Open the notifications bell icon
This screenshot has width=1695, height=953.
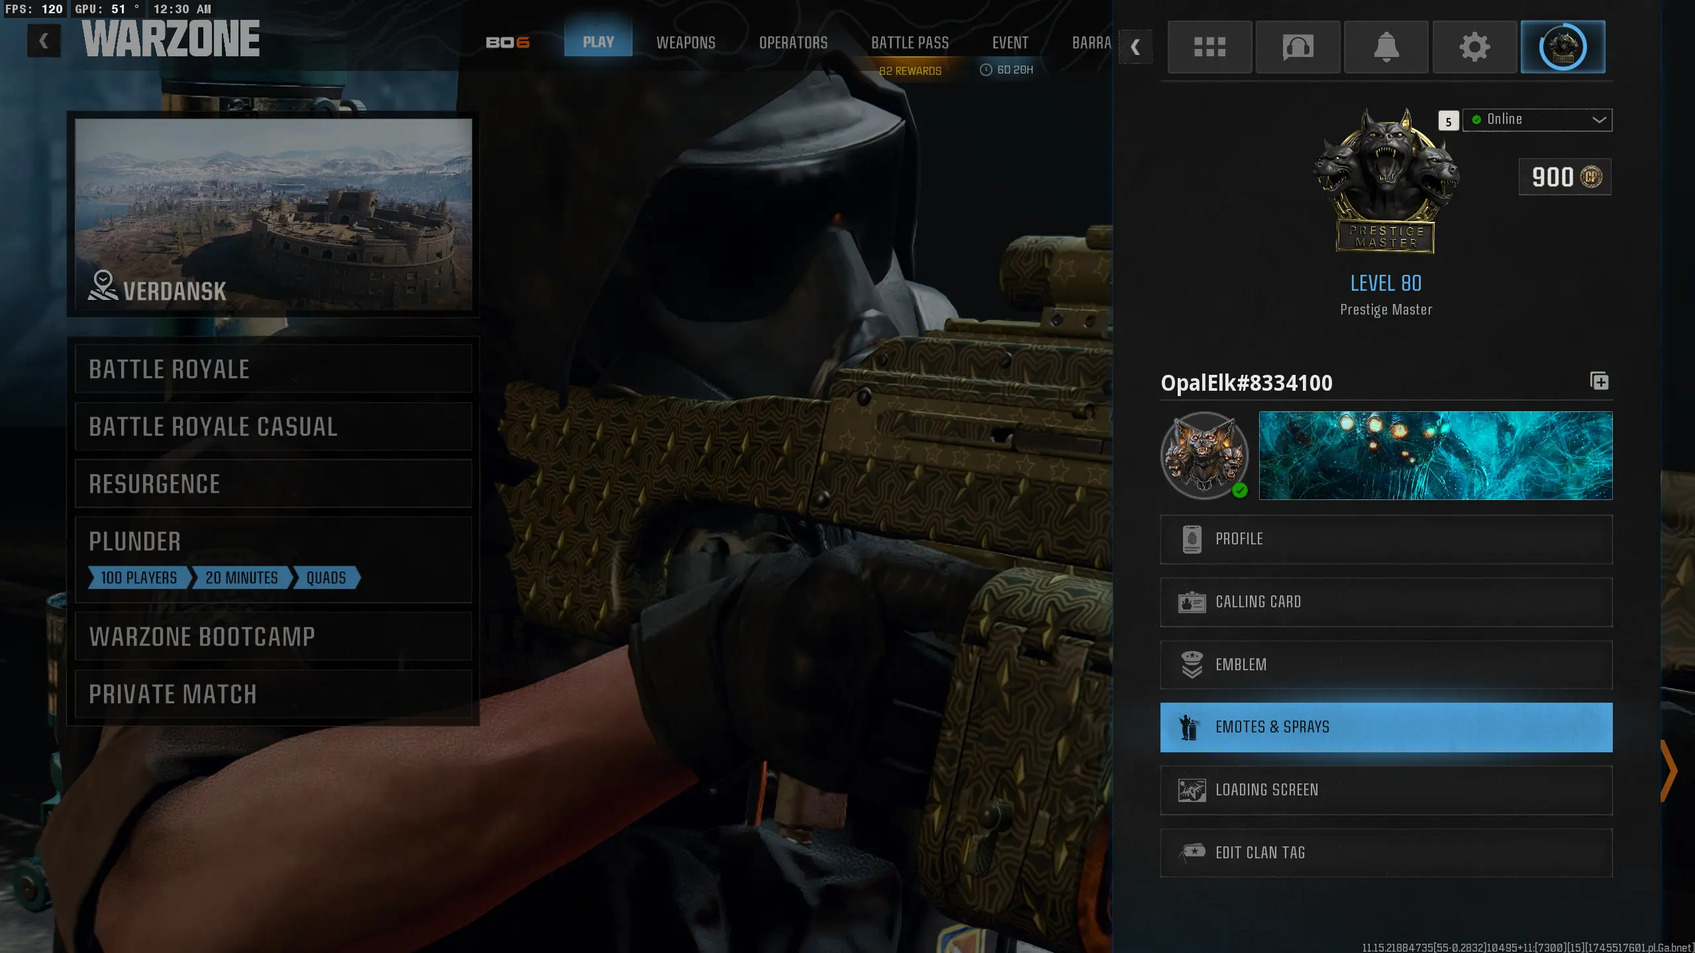click(1386, 47)
